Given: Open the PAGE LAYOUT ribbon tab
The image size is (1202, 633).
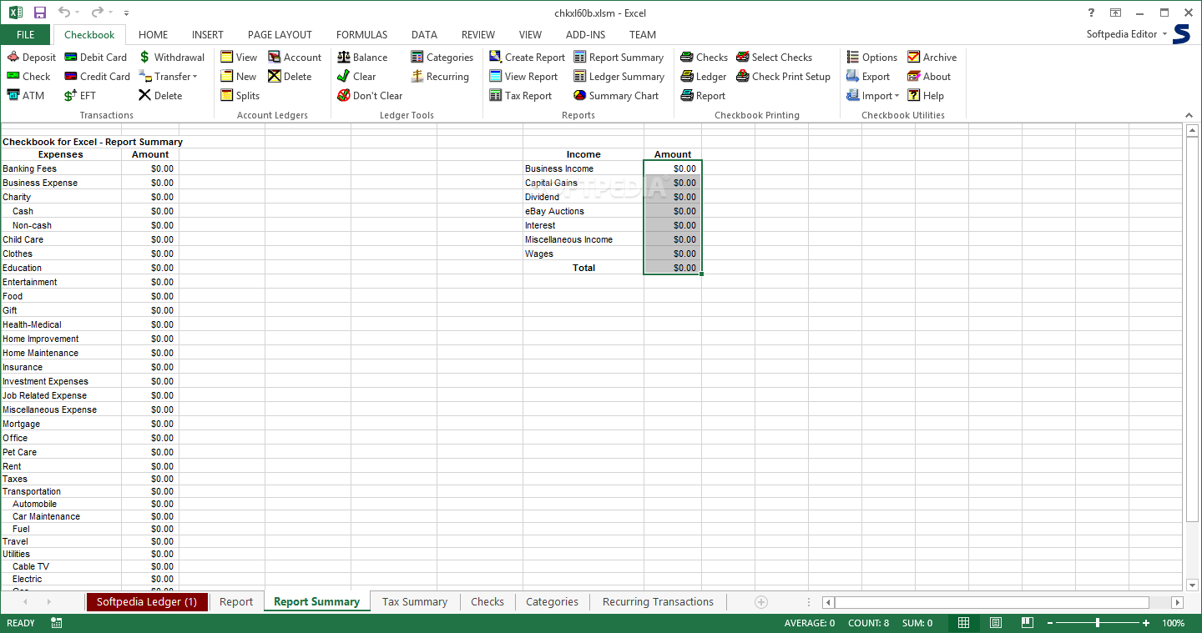Looking at the screenshot, I should click(x=280, y=35).
